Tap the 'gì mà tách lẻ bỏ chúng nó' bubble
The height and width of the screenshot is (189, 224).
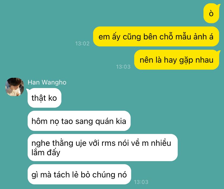click(79, 174)
